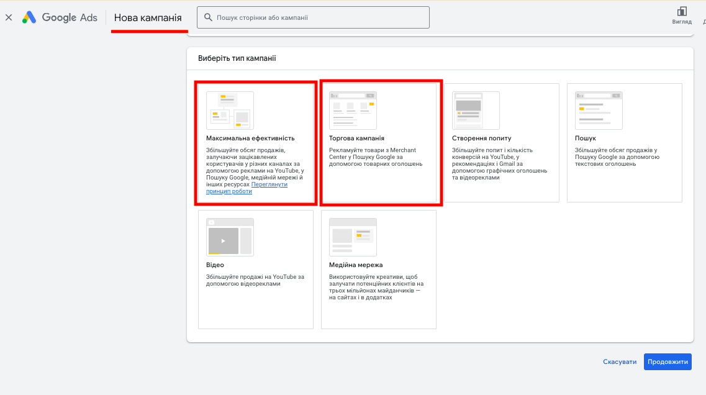Select the Торгова кампанія card title
Screen dimensions: 706x395
click(x=356, y=138)
